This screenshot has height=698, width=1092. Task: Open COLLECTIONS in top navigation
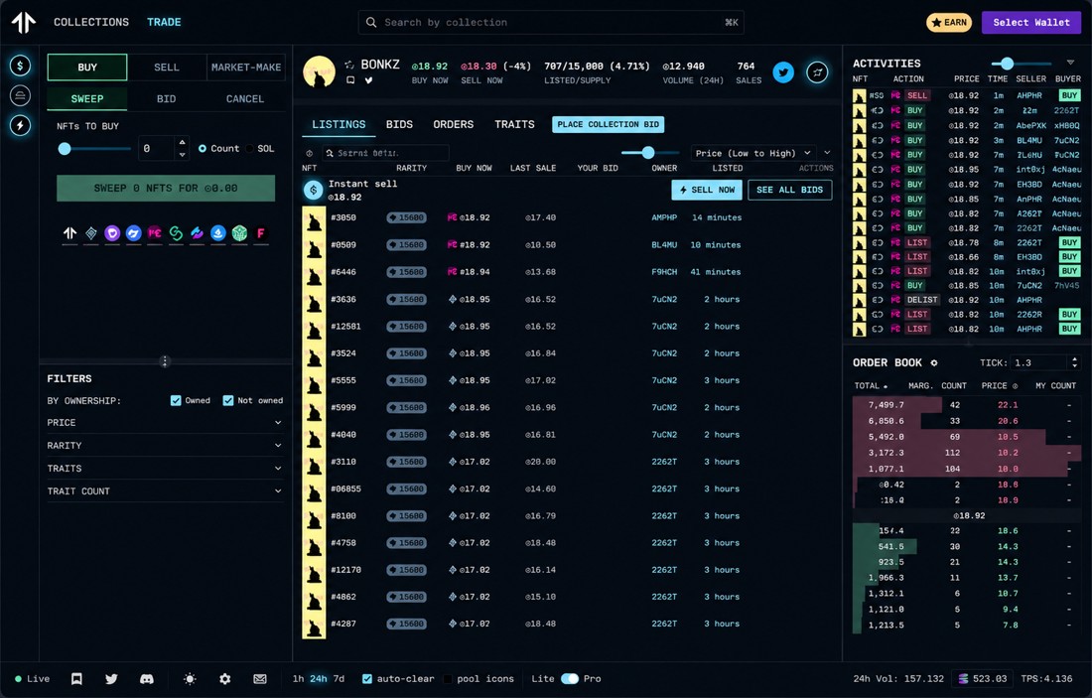point(91,22)
